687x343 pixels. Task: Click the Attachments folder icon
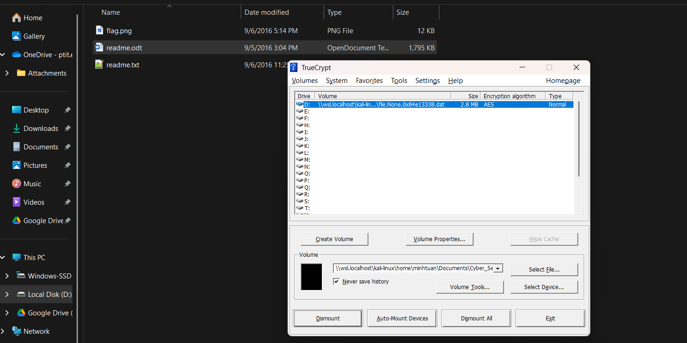click(x=21, y=73)
